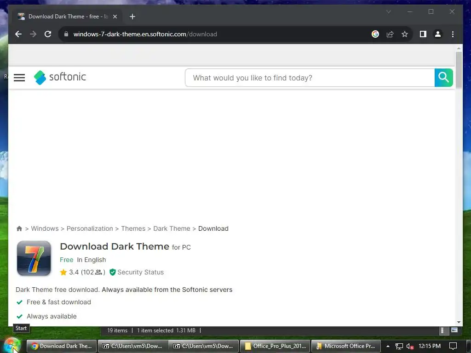Viewport: 471px width, 353px height.
Task: Click the address bar URL
Action: pos(145,34)
